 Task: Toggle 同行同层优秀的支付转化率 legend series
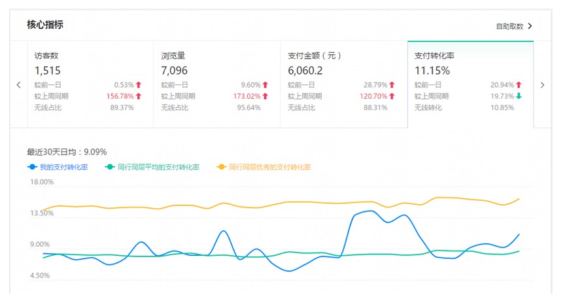click(264, 167)
